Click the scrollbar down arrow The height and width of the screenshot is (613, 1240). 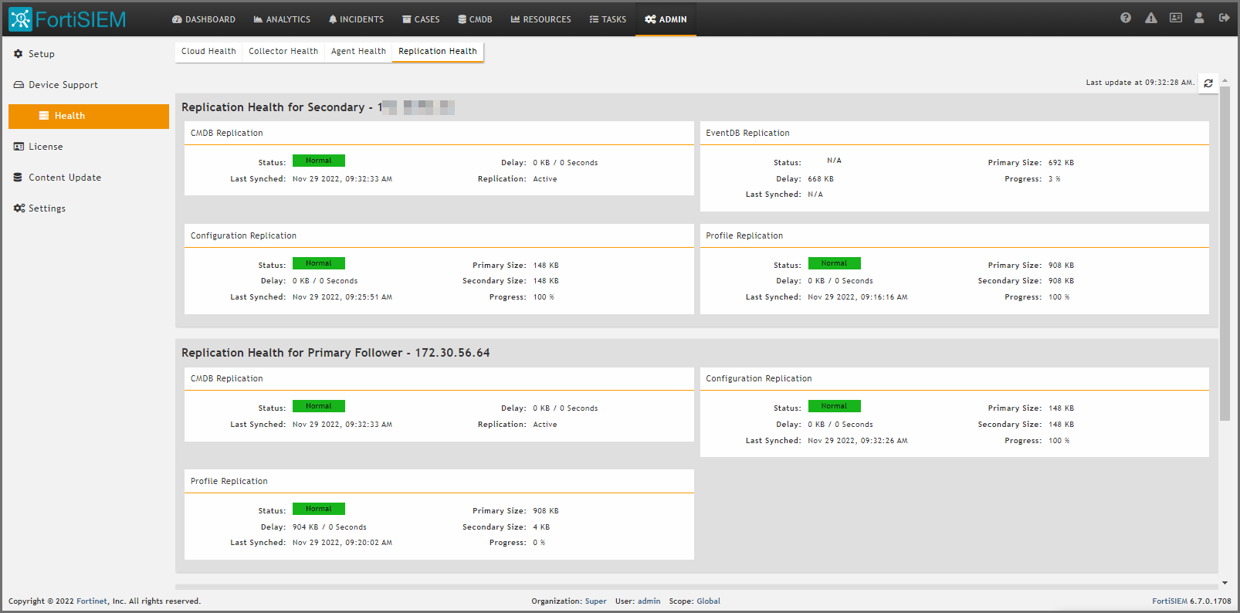[x=1225, y=584]
